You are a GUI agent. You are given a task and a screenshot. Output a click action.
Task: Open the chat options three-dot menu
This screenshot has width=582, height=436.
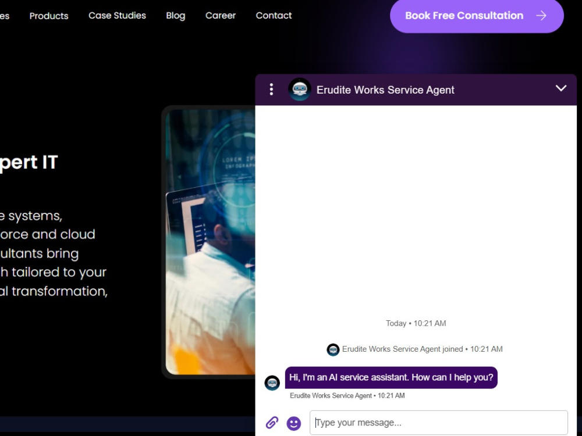point(271,90)
